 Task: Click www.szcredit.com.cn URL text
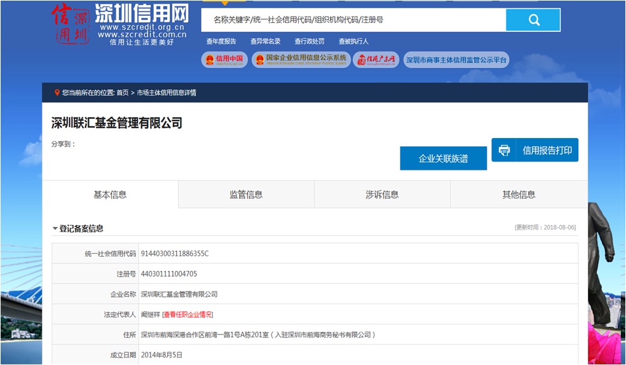pyautogui.click(x=142, y=35)
